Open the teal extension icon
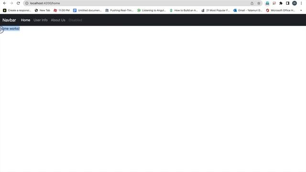The height and width of the screenshot is (172, 306). pyautogui.click(x=267, y=3)
